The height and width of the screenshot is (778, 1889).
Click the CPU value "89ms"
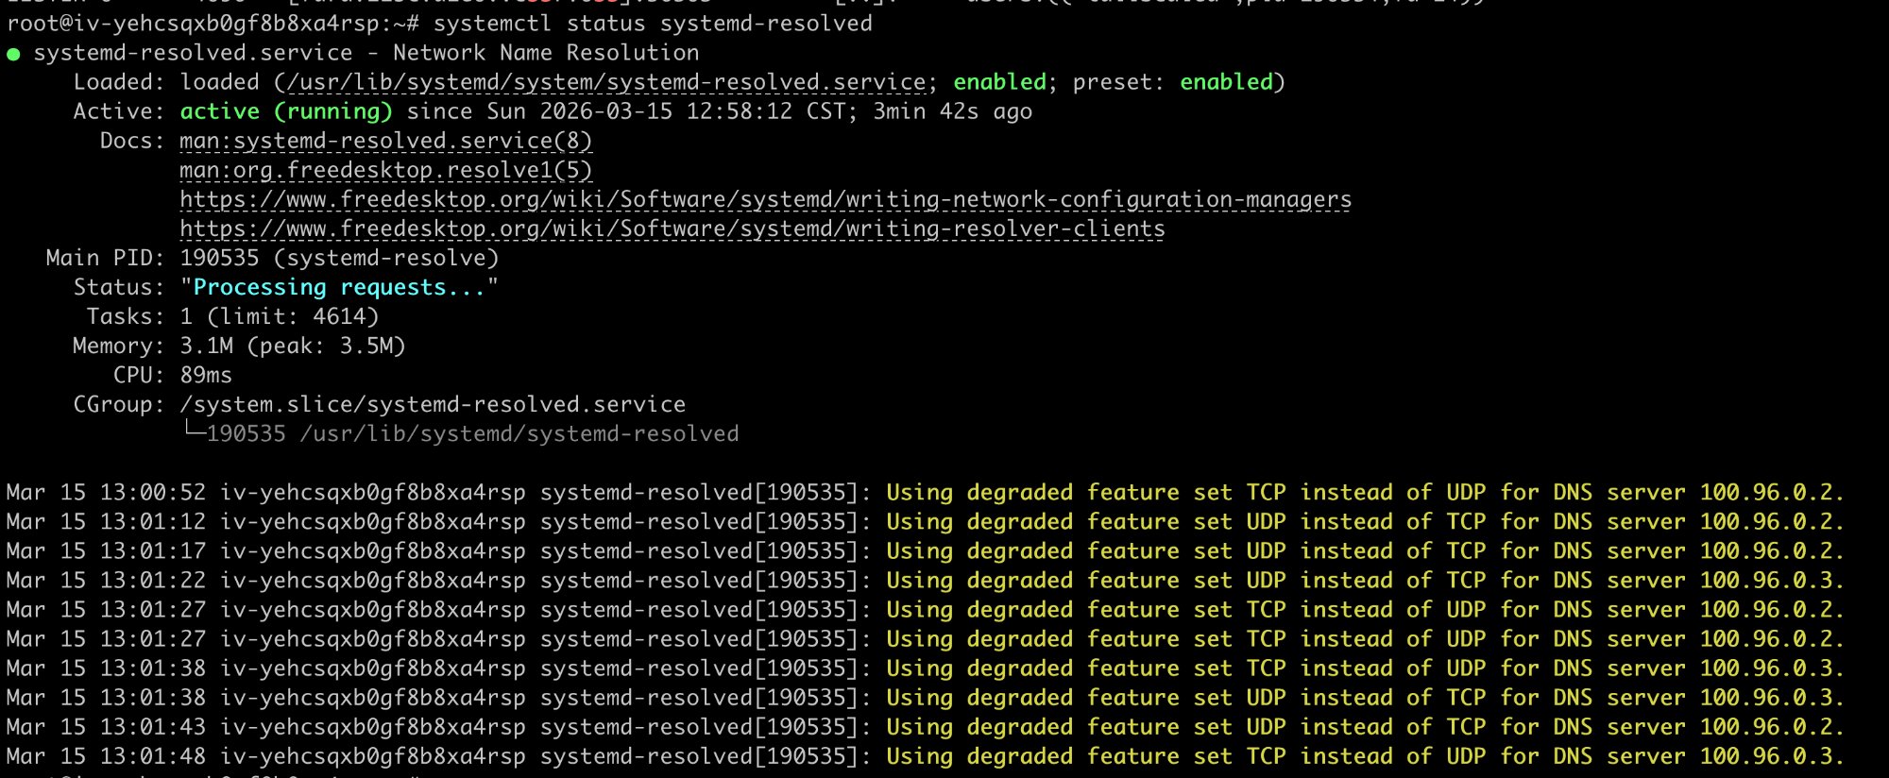[206, 375]
